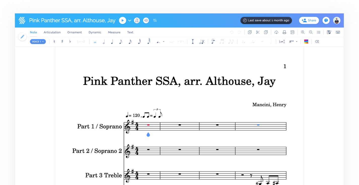Expand the dotted note options arrow

[164, 42]
